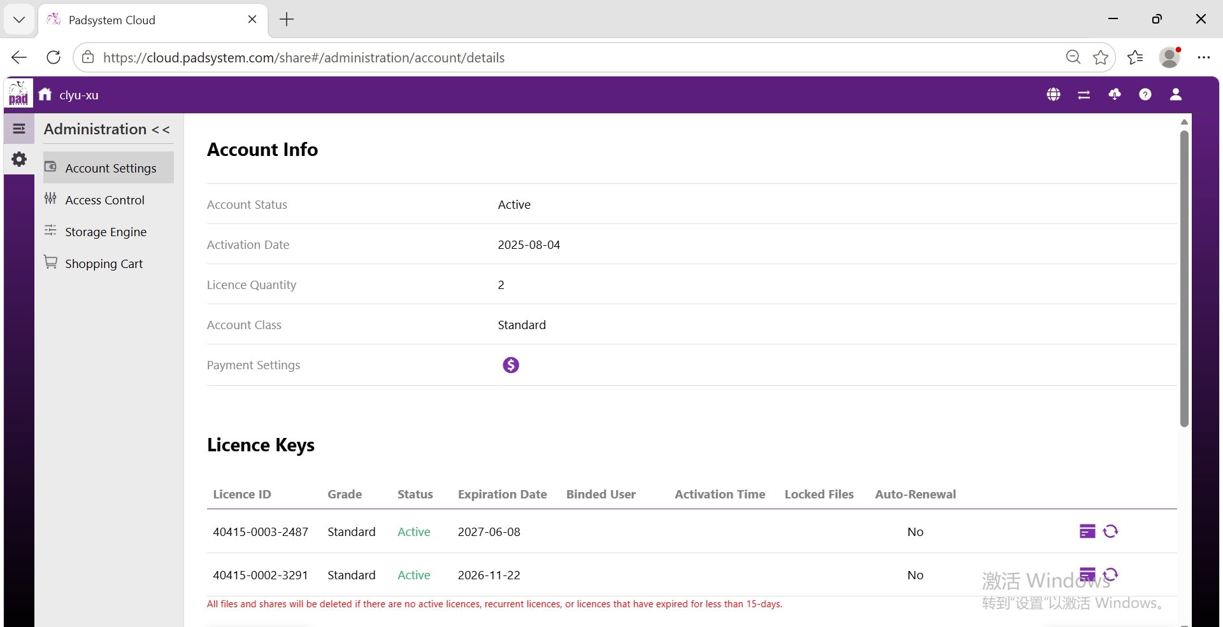The width and height of the screenshot is (1223, 627).
Task: Open transfer arrows icon in header
Action: [x=1084, y=94]
